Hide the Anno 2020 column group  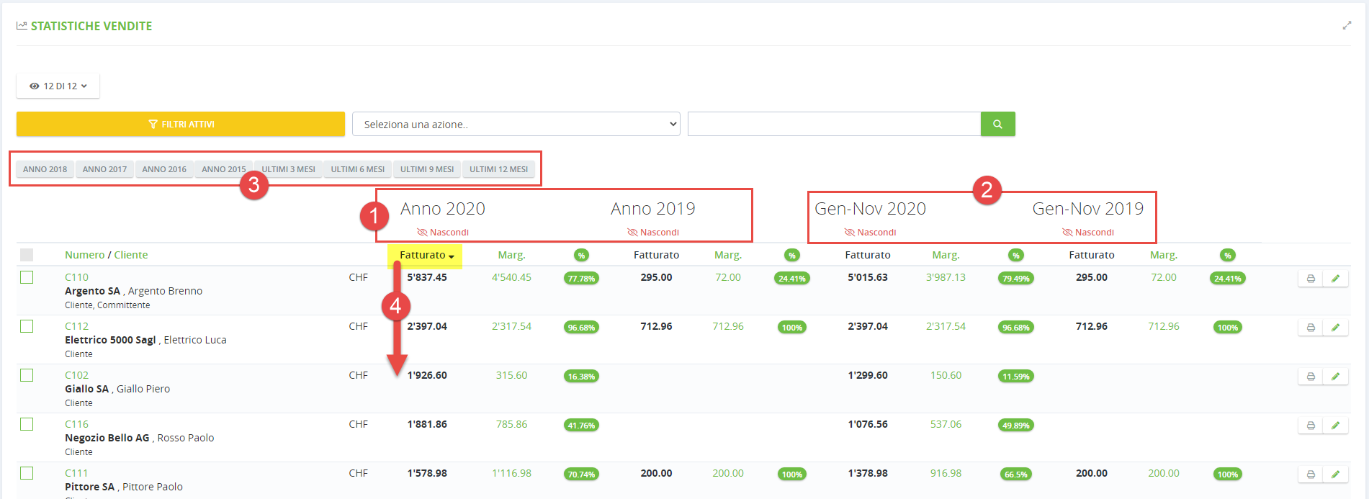click(x=443, y=232)
